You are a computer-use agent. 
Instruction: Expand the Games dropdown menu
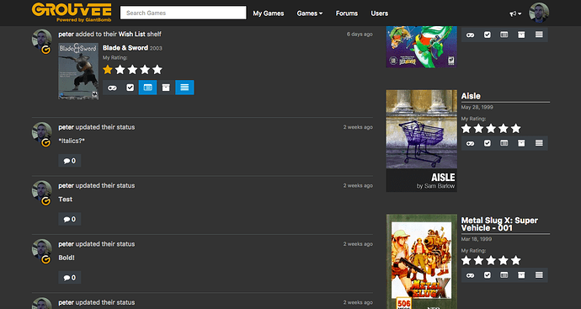(309, 13)
